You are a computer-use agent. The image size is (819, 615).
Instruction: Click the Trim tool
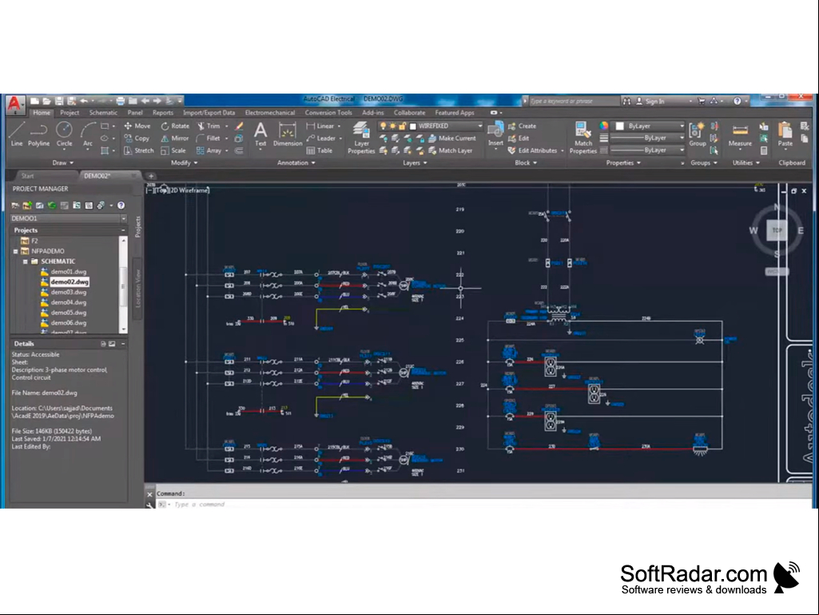(x=209, y=126)
